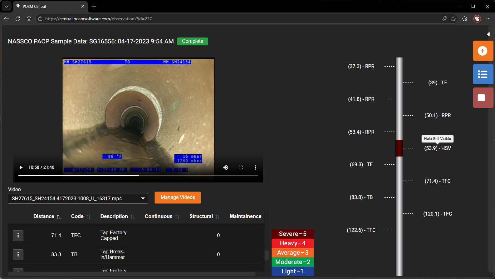
Task: Click the (41.8) - RPR observation
Action: coord(361,99)
